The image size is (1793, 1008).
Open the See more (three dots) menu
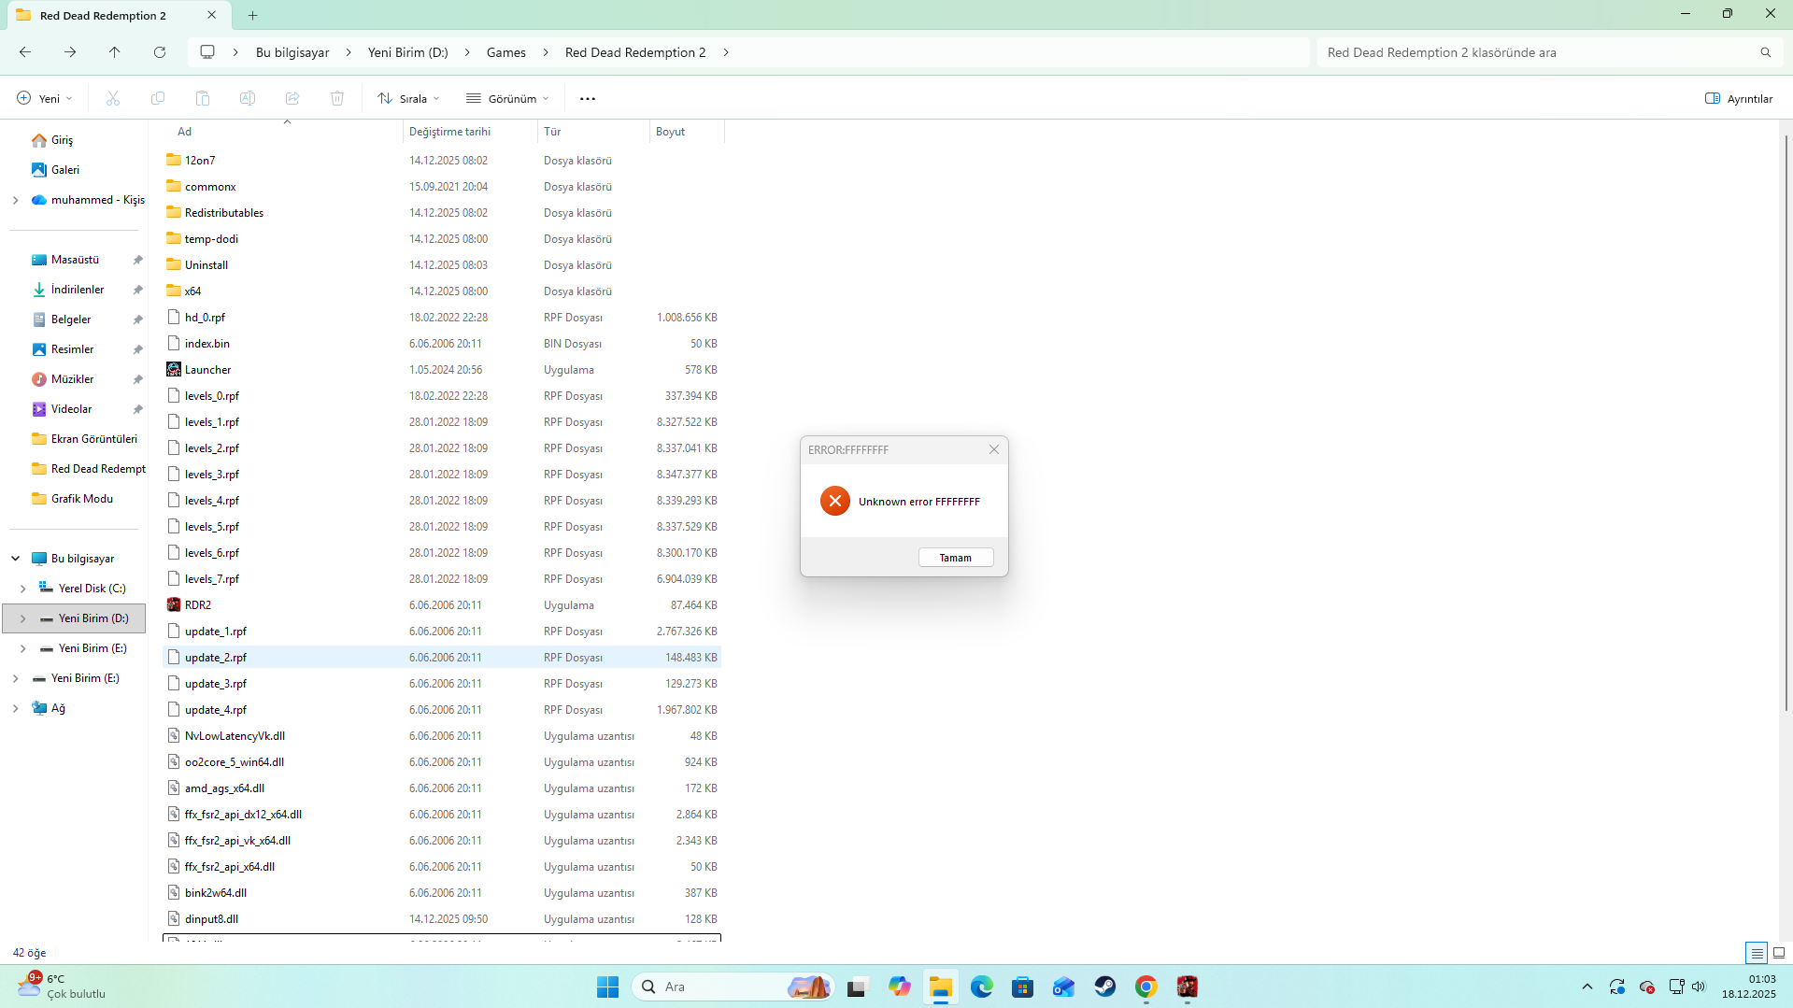tap(588, 98)
